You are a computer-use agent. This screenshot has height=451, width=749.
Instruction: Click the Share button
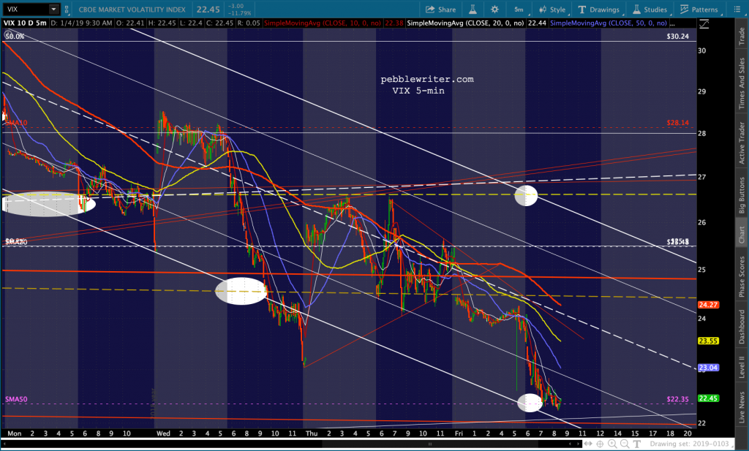(440, 10)
